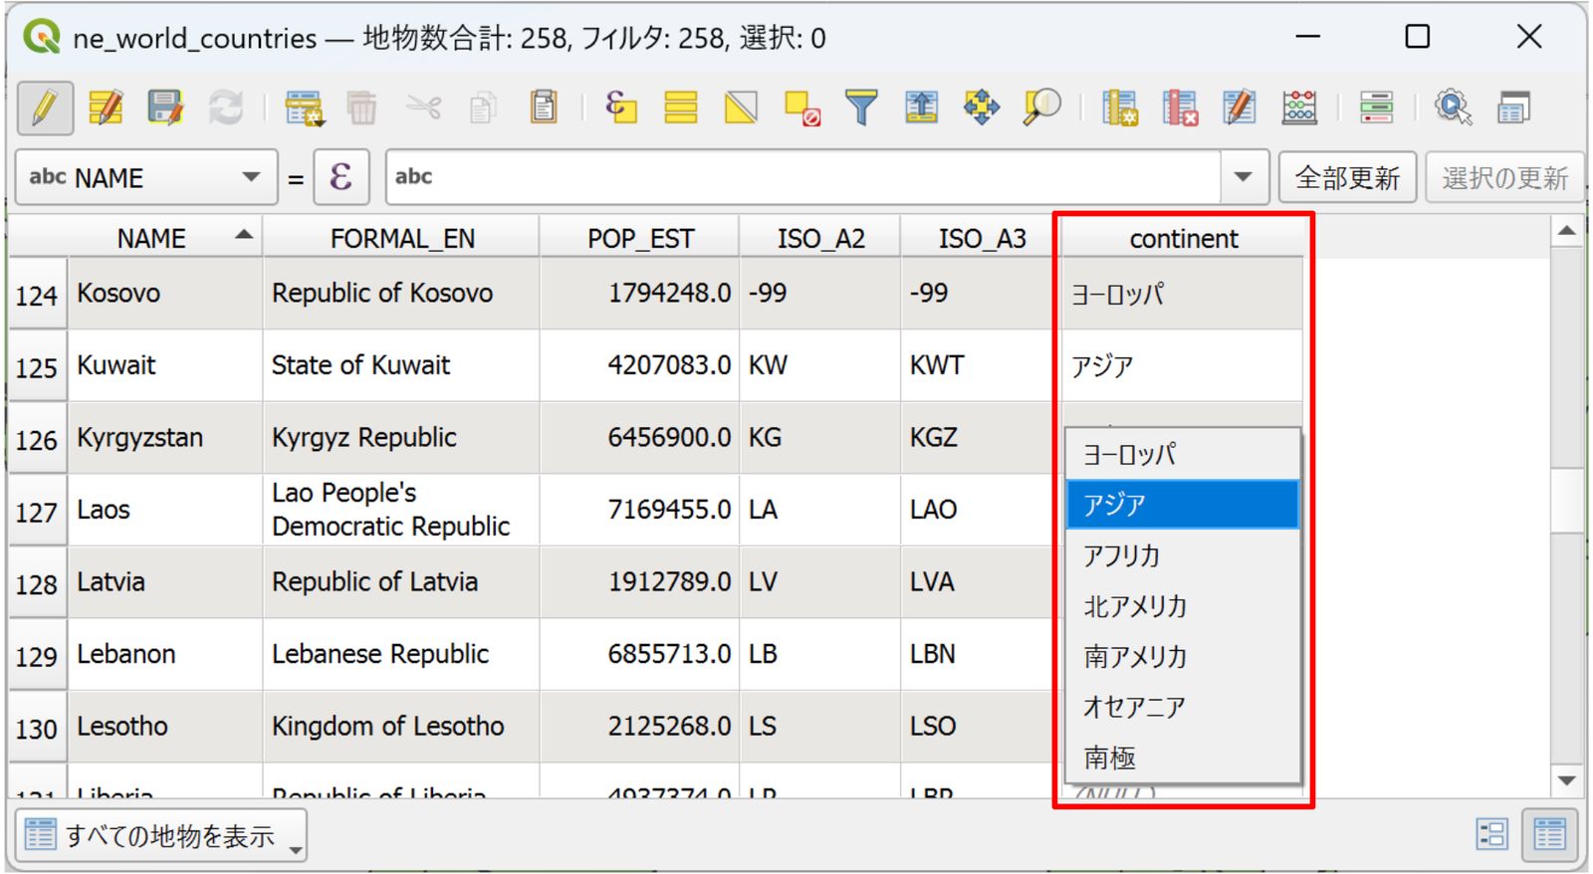The image size is (1593, 874).
Task: Click the delete field icon
Action: tap(1180, 108)
